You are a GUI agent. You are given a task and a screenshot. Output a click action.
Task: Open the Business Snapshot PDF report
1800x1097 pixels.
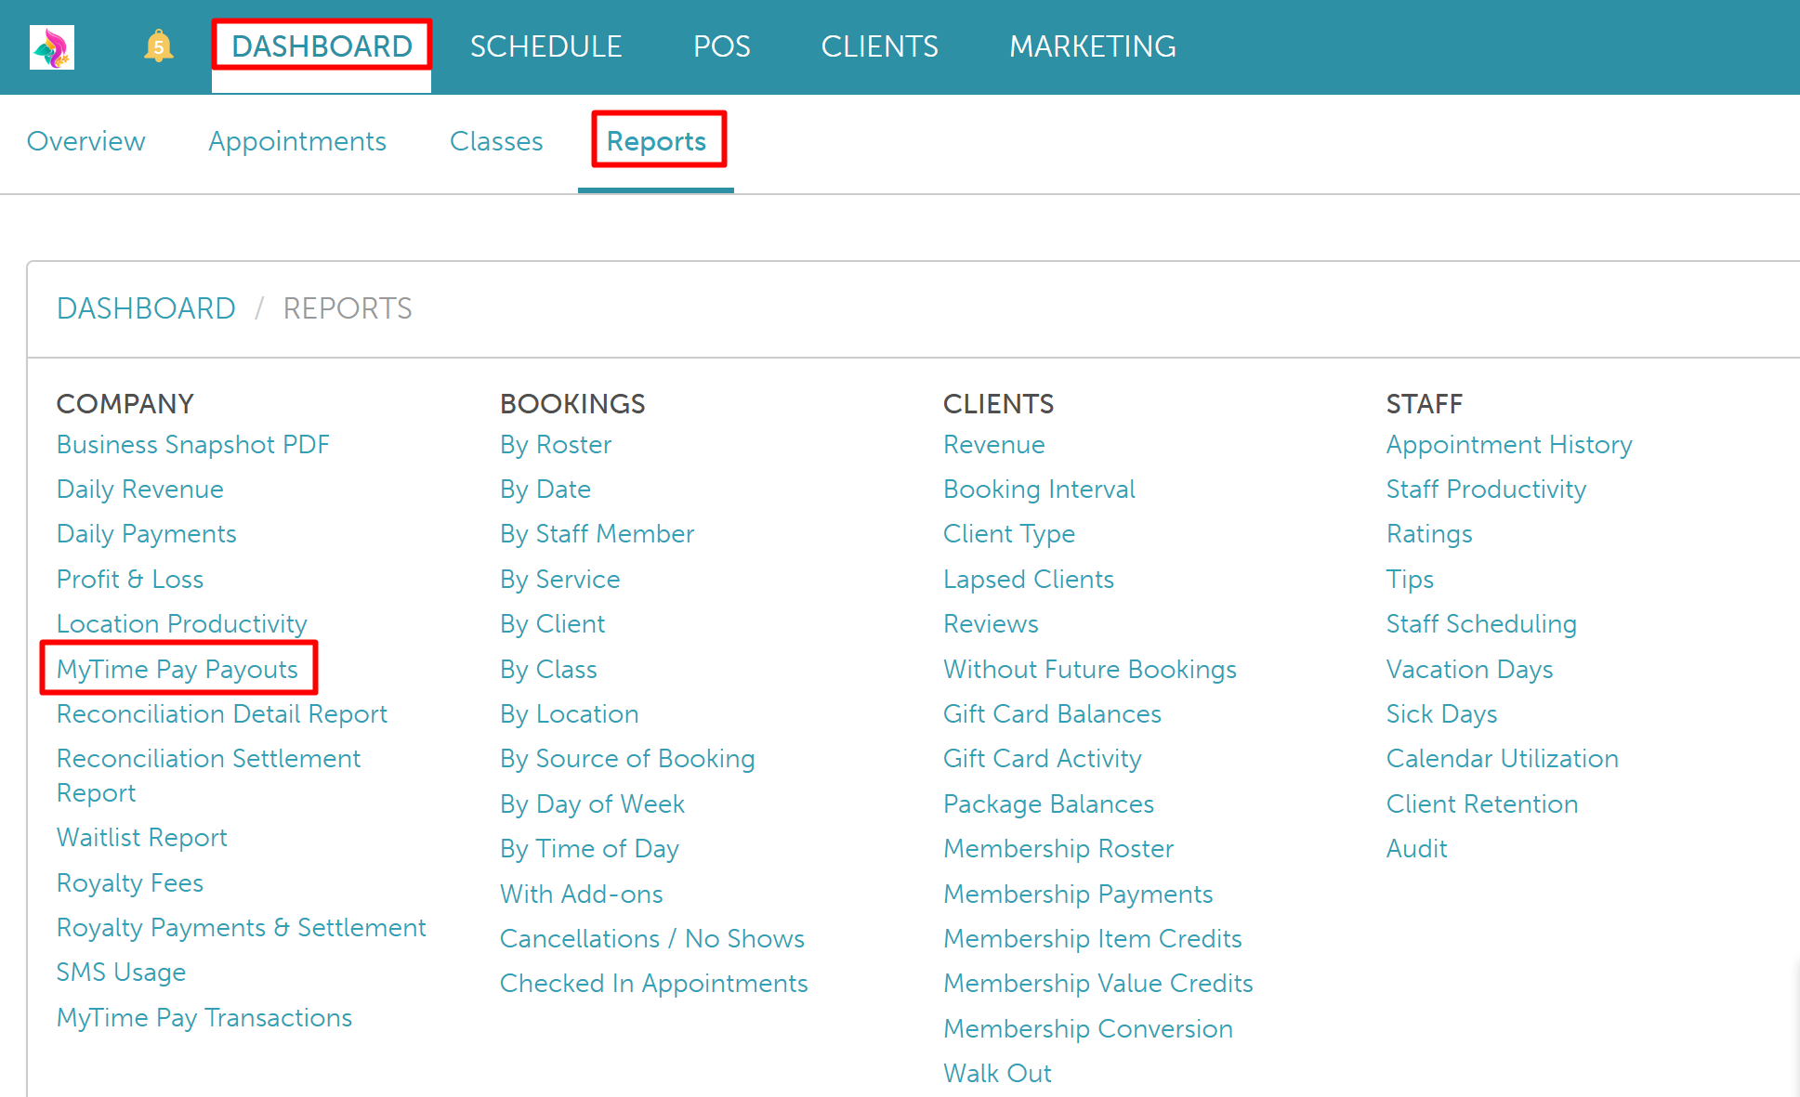[193, 445]
